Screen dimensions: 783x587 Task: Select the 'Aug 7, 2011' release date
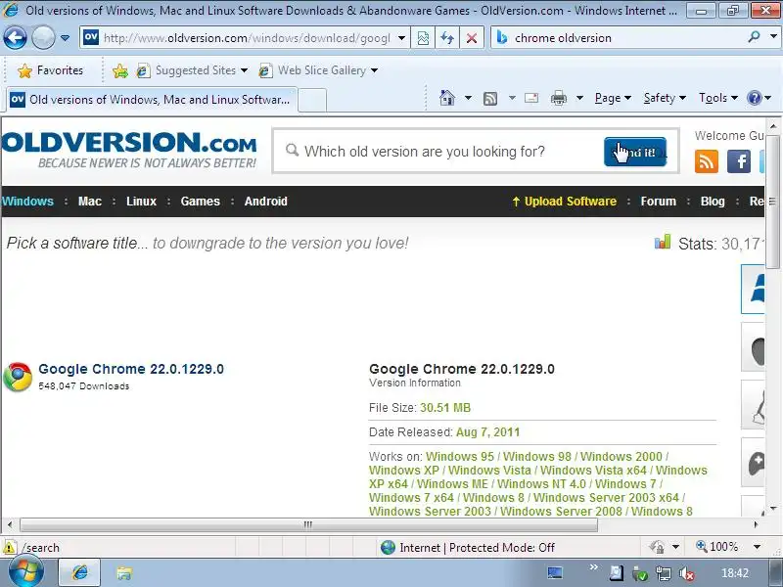(487, 432)
